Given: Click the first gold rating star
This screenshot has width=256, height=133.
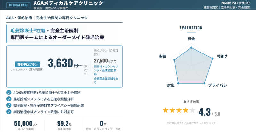Looking at the screenshot, I should click(x=165, y=110).
